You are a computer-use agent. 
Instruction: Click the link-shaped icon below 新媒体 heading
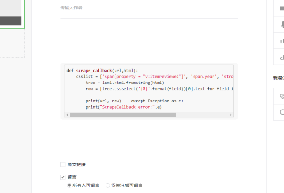point(282,96)
